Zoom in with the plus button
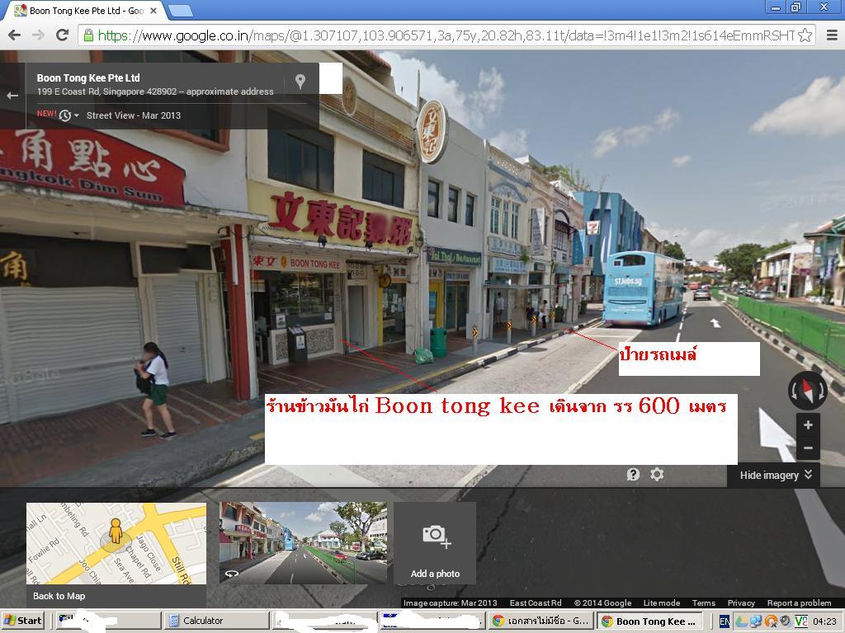The width and height of the screenshot is (845, 633). click(808, 424)
